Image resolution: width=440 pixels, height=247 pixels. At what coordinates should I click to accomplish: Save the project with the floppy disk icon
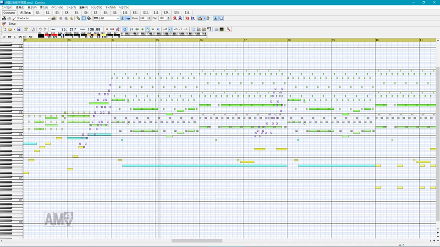(x=19, y=29)
